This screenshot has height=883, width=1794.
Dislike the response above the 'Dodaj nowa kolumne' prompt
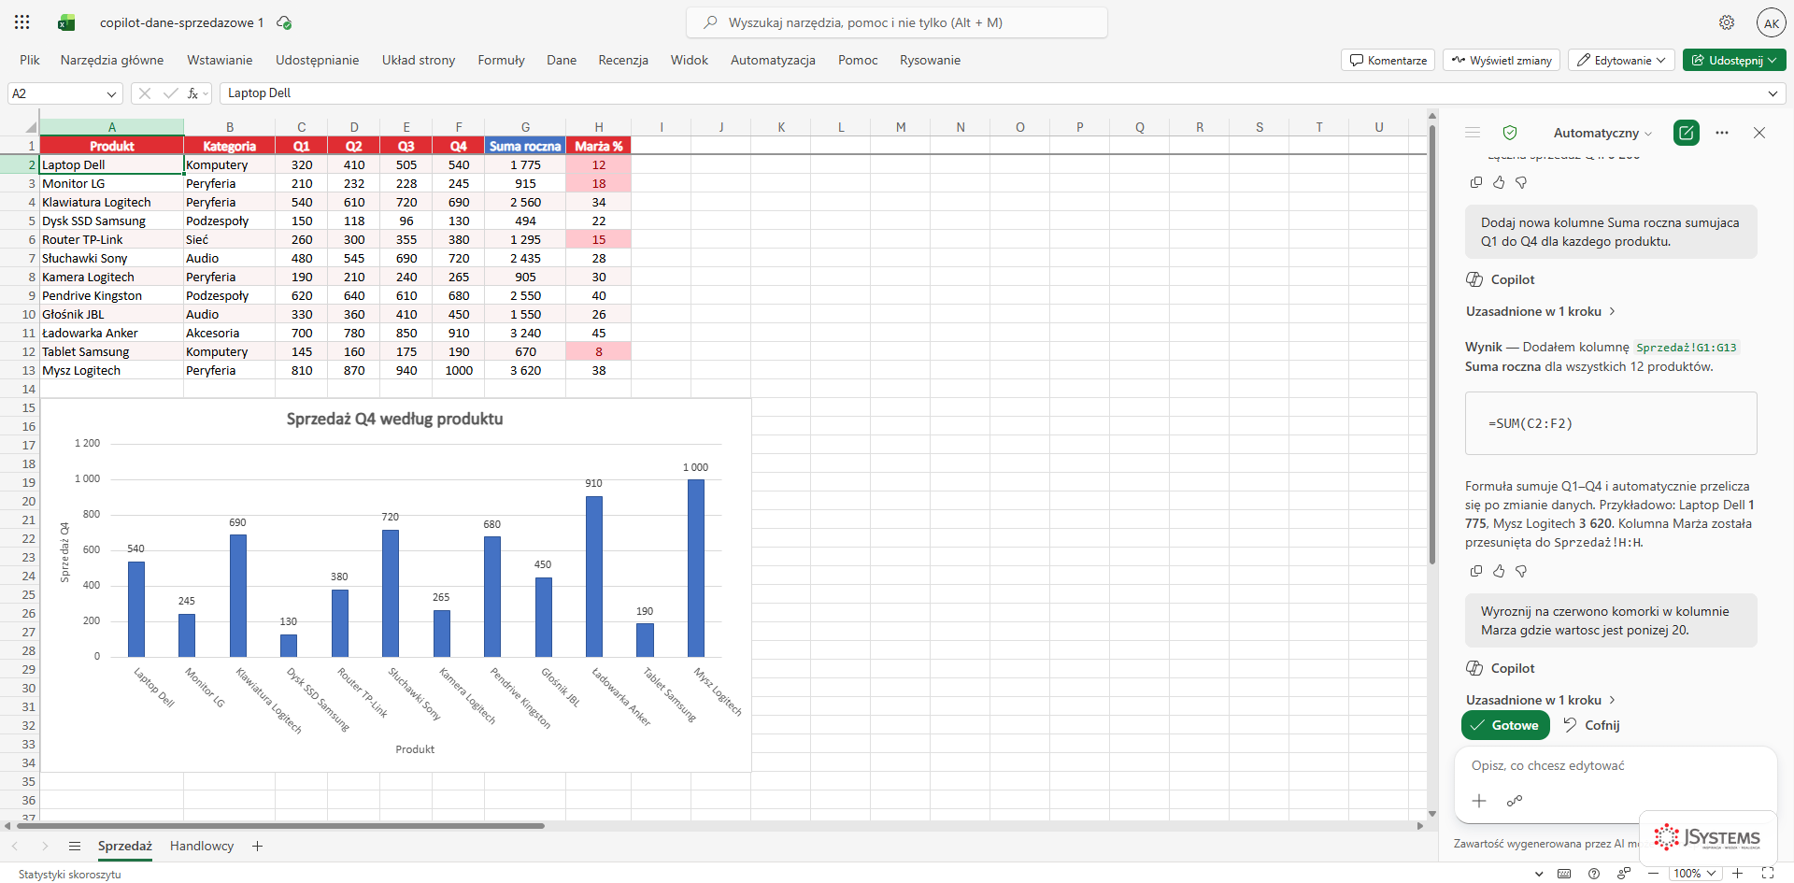click(1521, 182)
